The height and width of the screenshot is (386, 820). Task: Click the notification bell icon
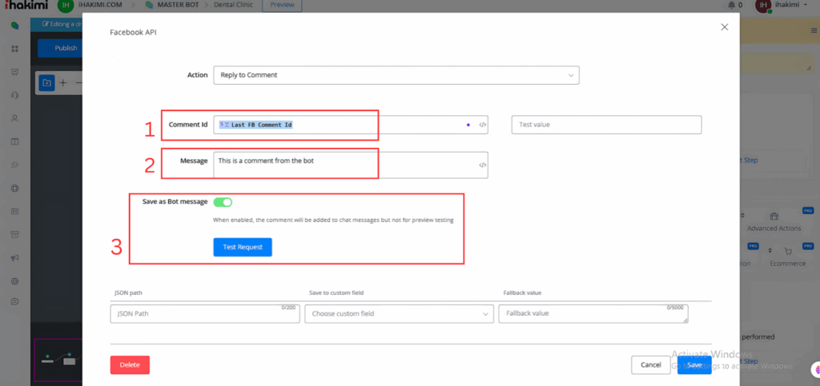(730, 6)
